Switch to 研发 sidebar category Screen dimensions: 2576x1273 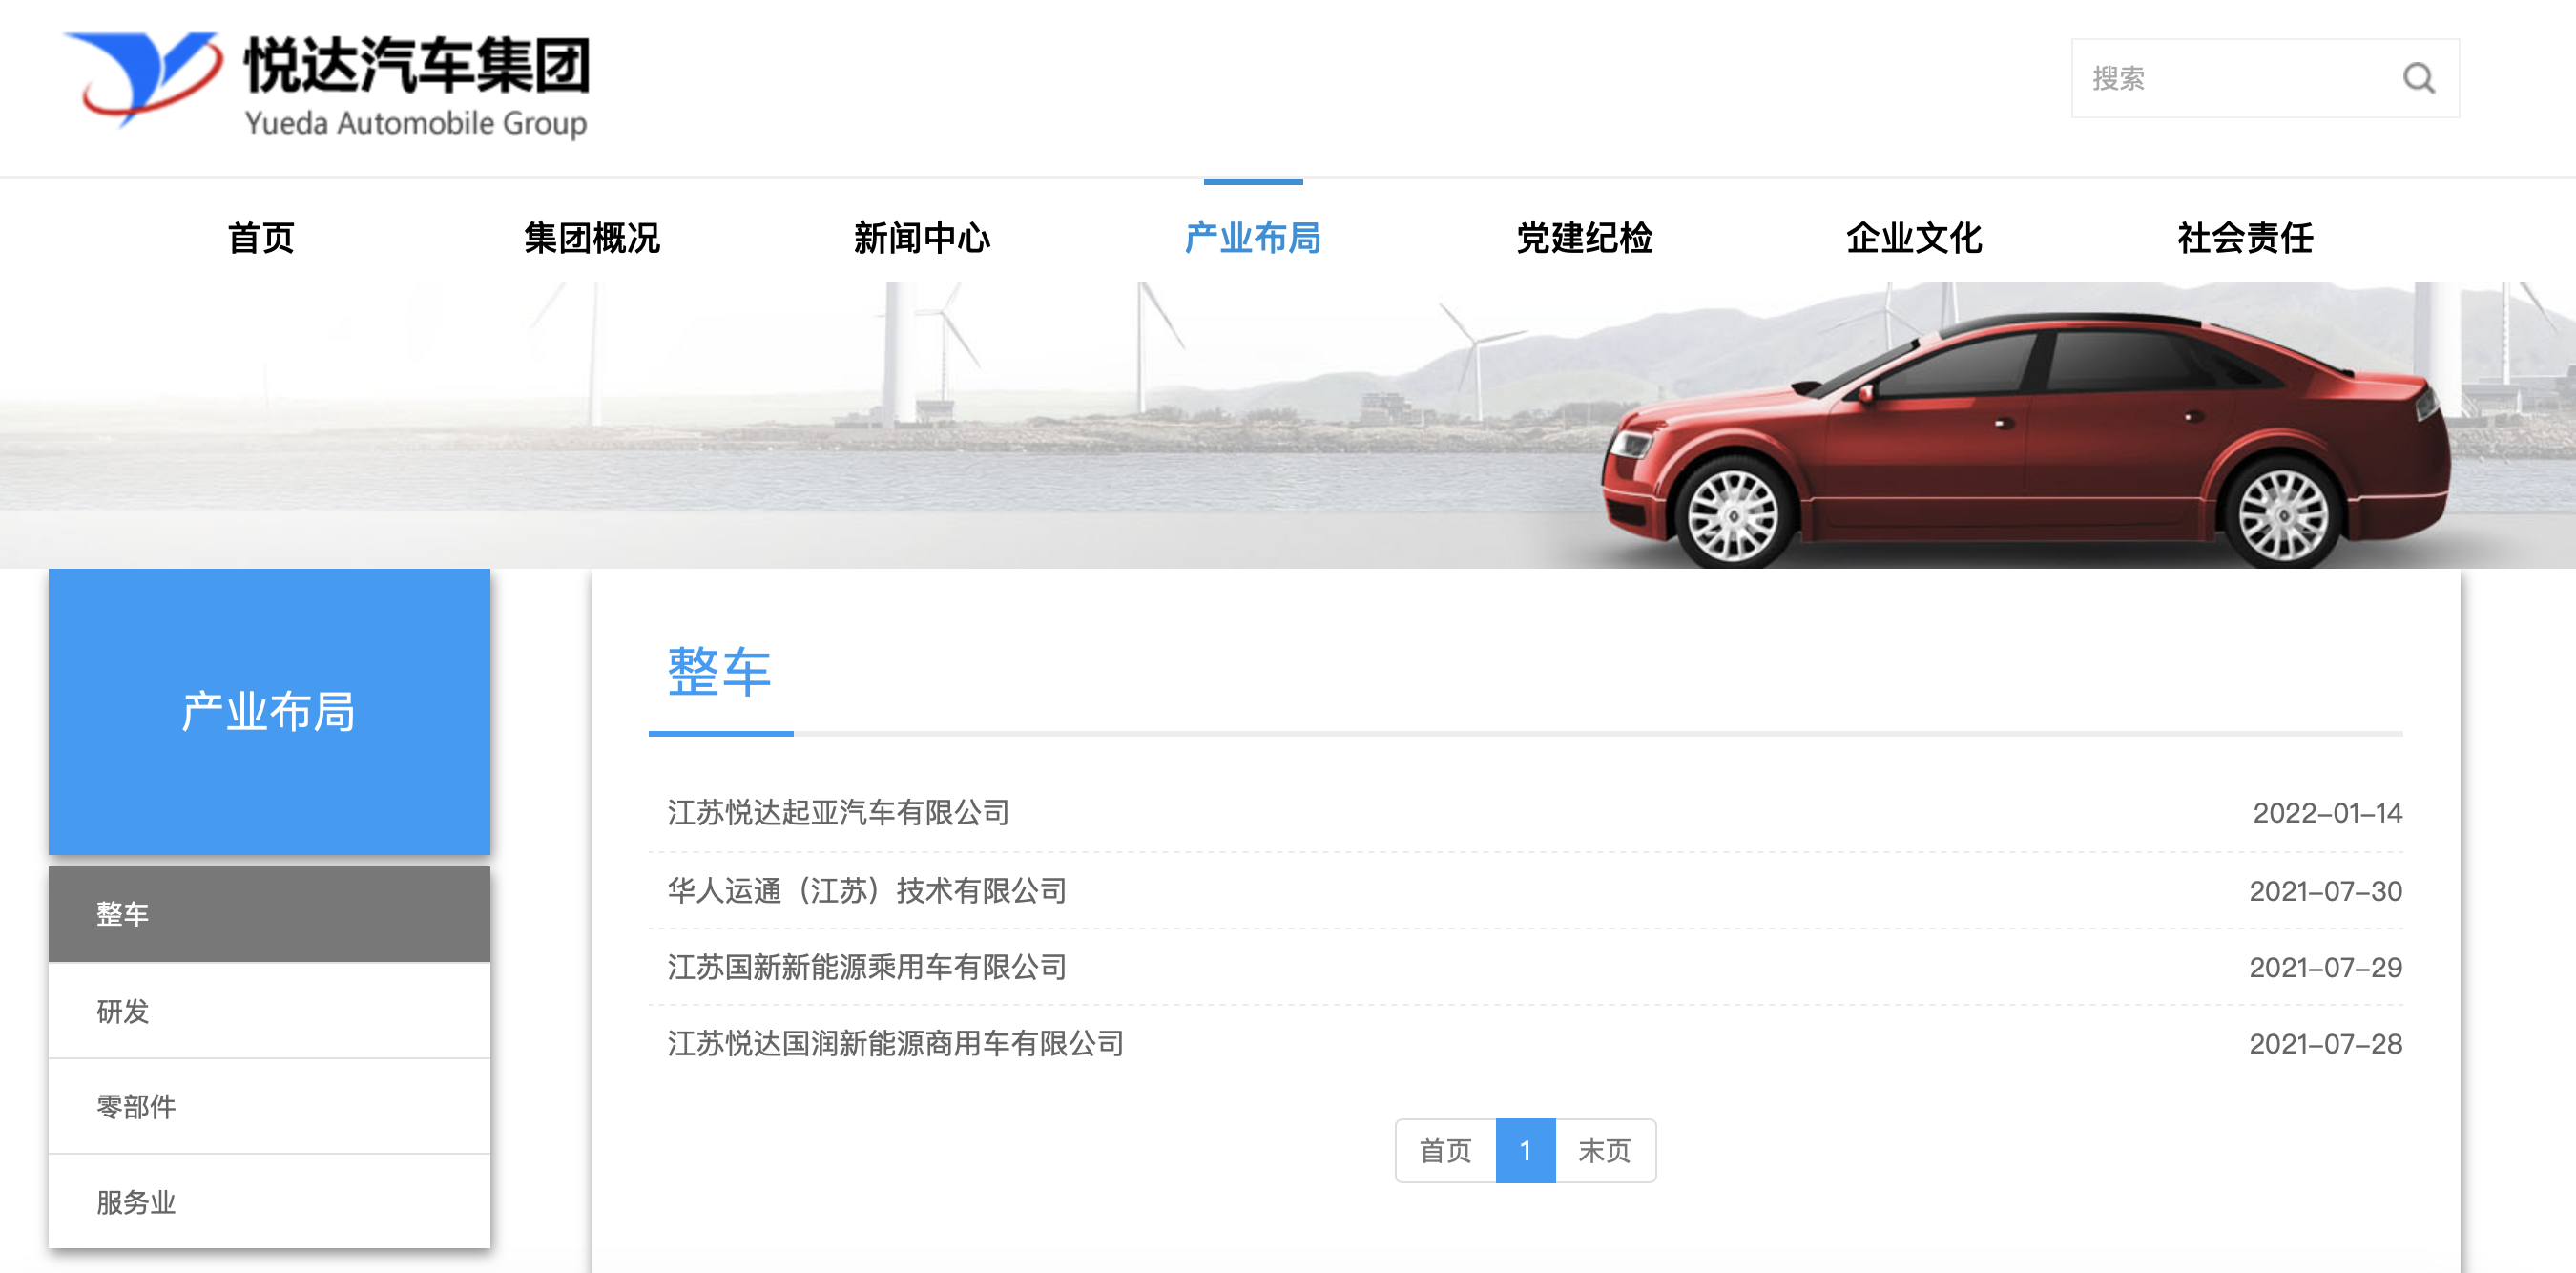click(x=122, y=1011)
